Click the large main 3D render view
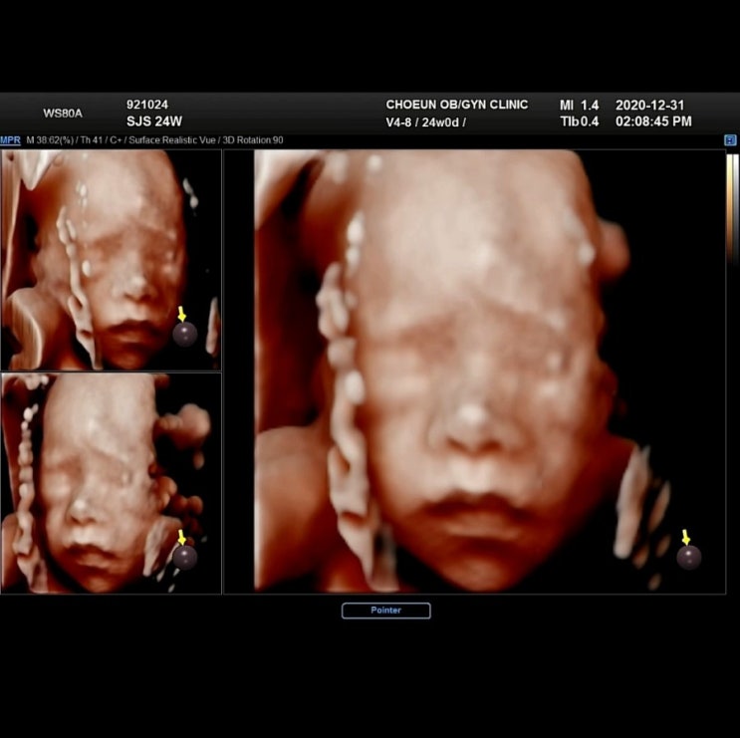 pyautogui.click(x=474, y=371)
